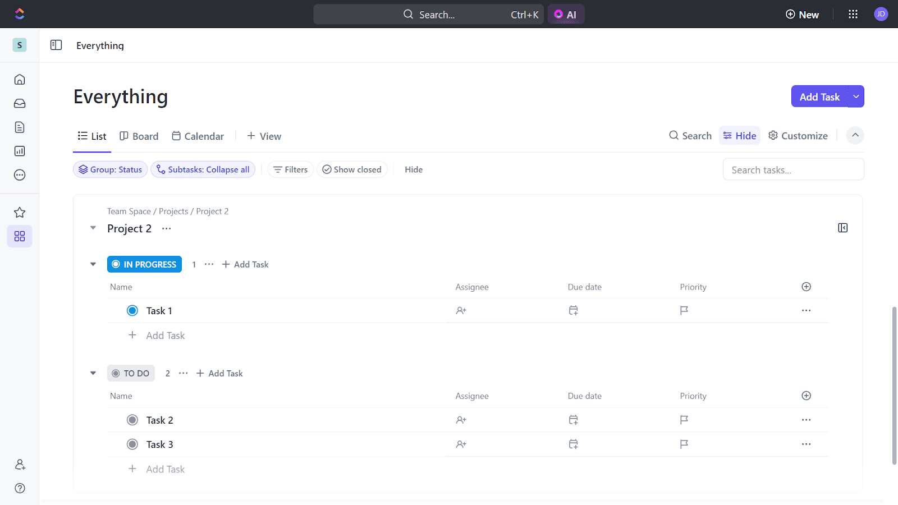898x505 pixels.
Task: Collapse the IN PROGRESS group
Action: click(93, 264)
